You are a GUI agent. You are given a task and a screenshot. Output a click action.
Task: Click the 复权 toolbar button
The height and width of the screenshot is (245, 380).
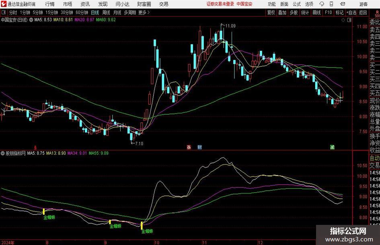pos(271,12)
